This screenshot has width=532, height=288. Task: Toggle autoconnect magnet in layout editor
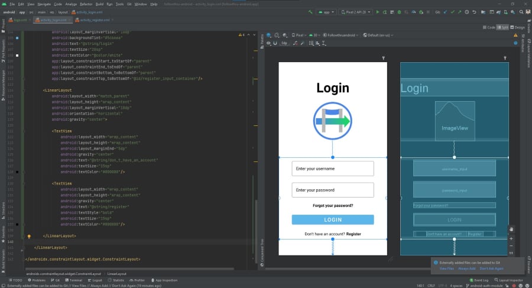click(275, 43)
